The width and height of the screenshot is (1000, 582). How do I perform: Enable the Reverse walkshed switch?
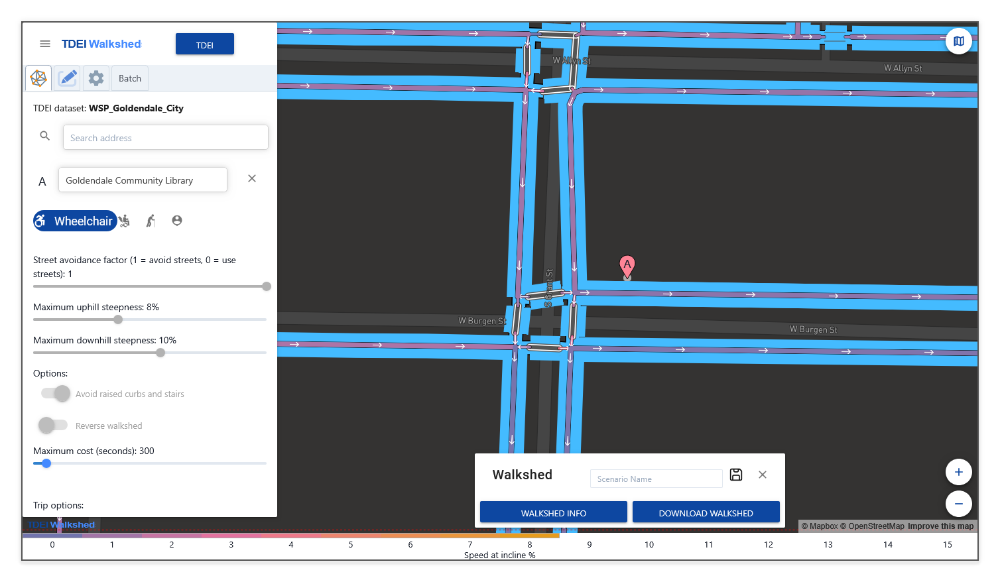[x=53, y=426]
